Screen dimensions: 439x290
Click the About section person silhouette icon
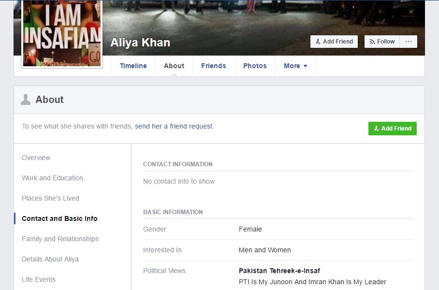coord(26,100)
